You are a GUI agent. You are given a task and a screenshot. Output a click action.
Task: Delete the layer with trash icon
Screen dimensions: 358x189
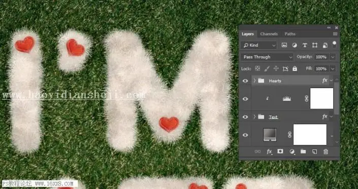click(326, 152)
